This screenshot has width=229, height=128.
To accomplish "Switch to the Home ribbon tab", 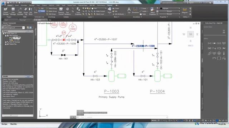I will [10, 5].
